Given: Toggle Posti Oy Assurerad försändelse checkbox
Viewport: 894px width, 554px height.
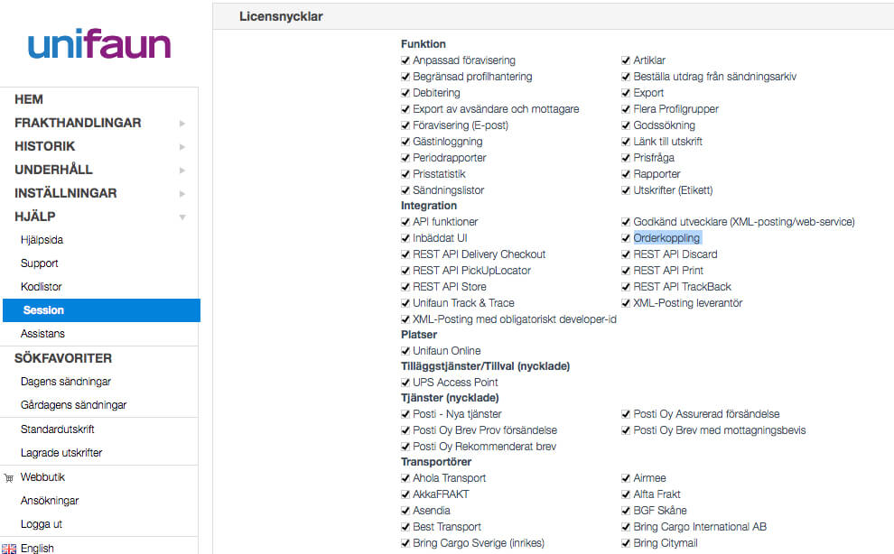Looking at the screenshot, I should point(626,414).
